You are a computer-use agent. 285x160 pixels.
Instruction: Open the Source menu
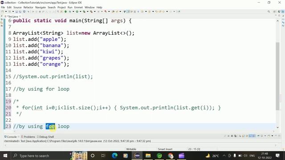coord(17,8)
